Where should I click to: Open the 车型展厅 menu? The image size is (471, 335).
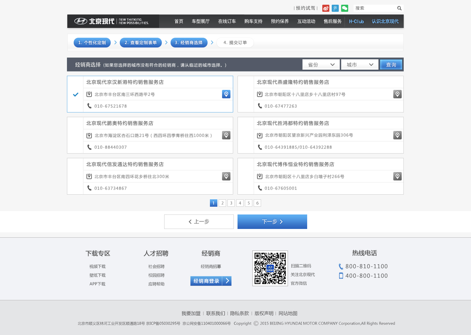coord(201,21)
